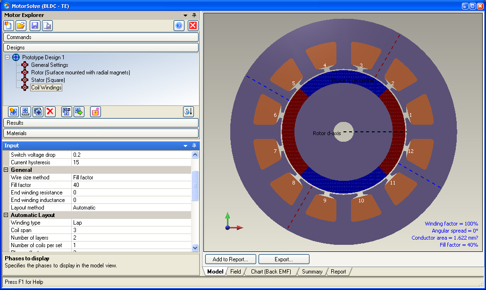The image size is (486, 290).
Task: Click the Save floppy disk icon
Action: click(35, 26)
